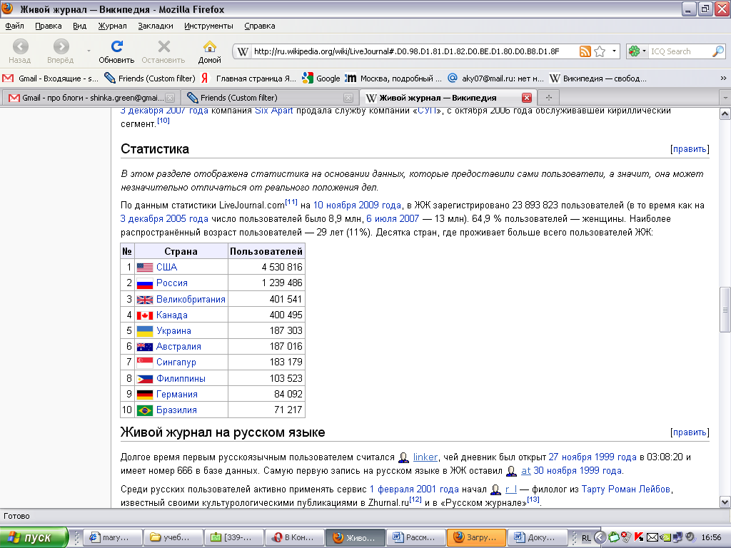Open the Главная страница Яндекс bookmark

[248, 78]
